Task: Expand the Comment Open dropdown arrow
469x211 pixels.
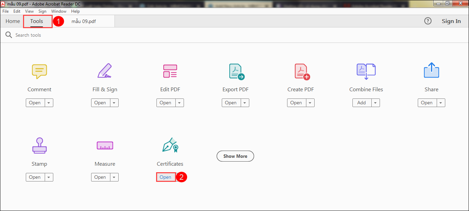Action: coord(49,103)
